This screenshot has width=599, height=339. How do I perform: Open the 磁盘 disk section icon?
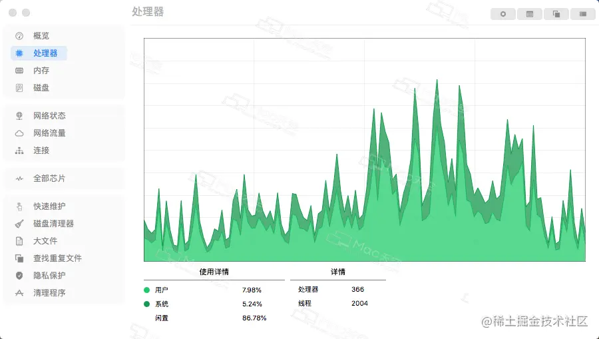19,88
